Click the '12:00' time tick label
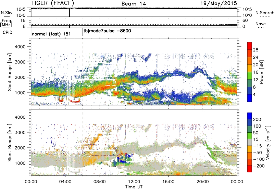This screenshot has height=189, width=274. pyautogui.click(x=134, y=182)
